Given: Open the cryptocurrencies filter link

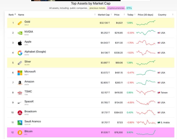Looking at the screenshot, I should [116, 8].
